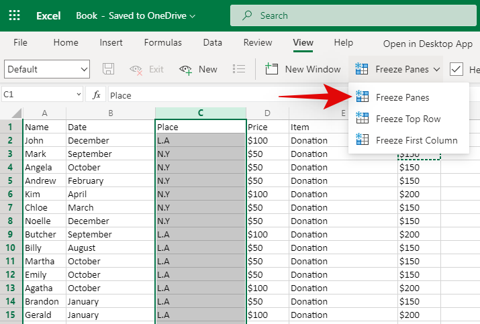The image size is (480, 324).
Task: Choose Freeze First Column option
Action: tap(416, 140)
